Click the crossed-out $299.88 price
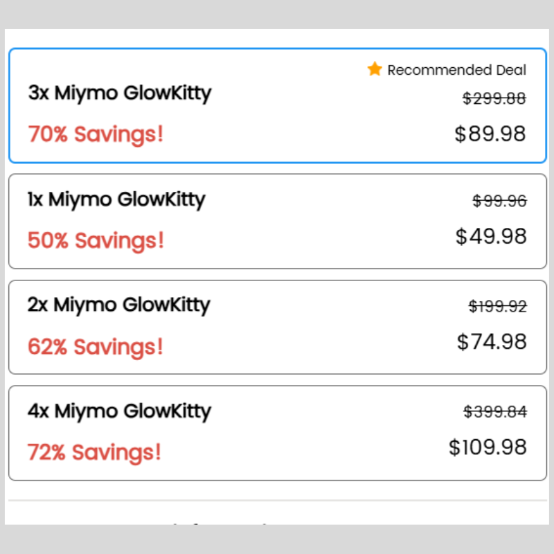Viewport: 554px width, 554px height. 494,98
